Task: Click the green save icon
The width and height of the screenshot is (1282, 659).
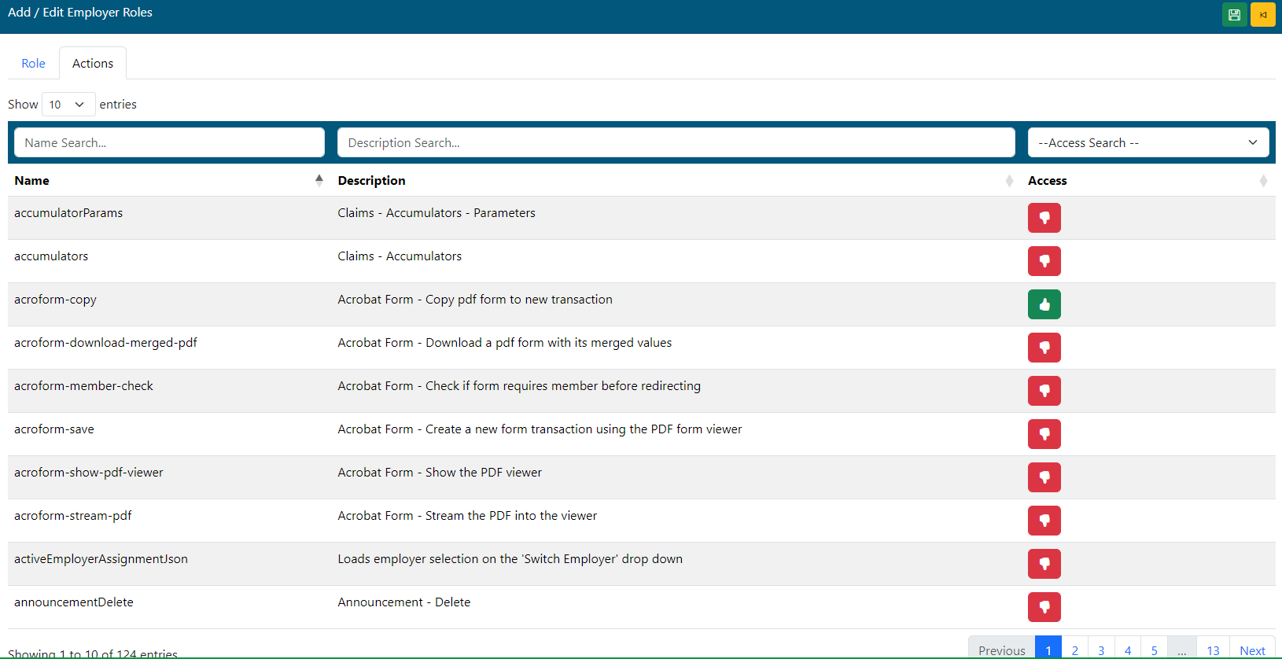Action: [1234, 15]
